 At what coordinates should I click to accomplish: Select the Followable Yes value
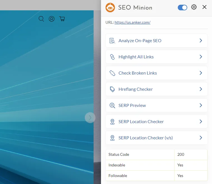[180, 176]
